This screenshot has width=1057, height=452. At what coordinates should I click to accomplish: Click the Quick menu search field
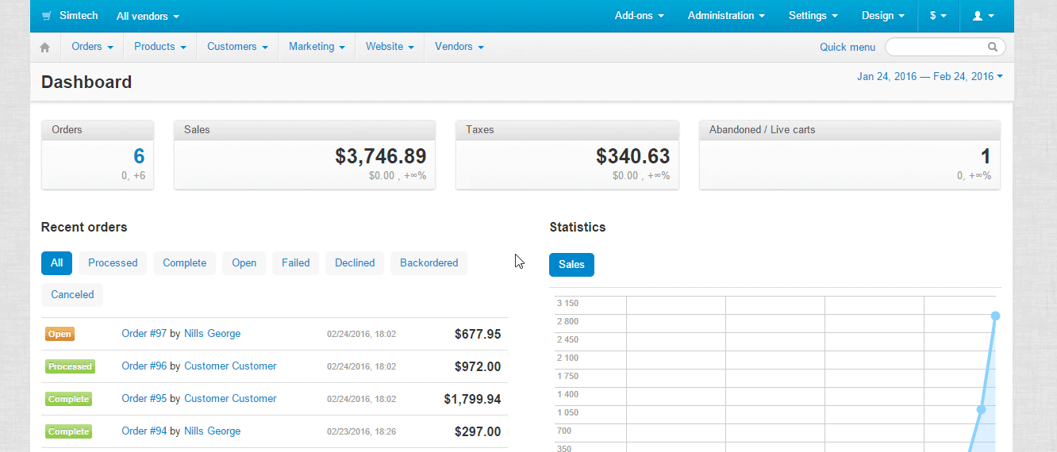coord(936,47)
